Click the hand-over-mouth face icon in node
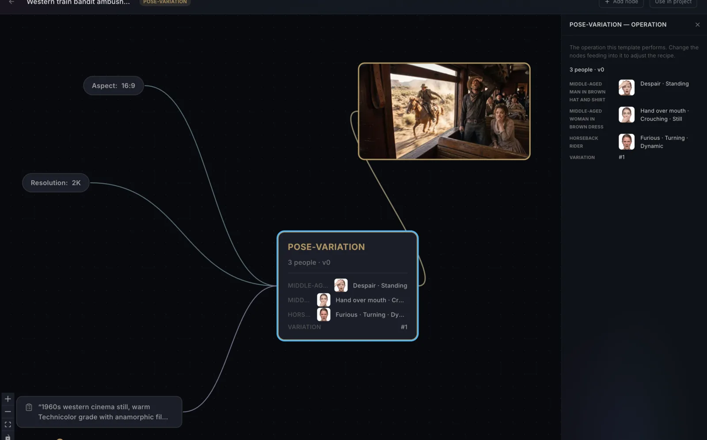The width and height of the screenshot is (707, 440). coord(323,300)
